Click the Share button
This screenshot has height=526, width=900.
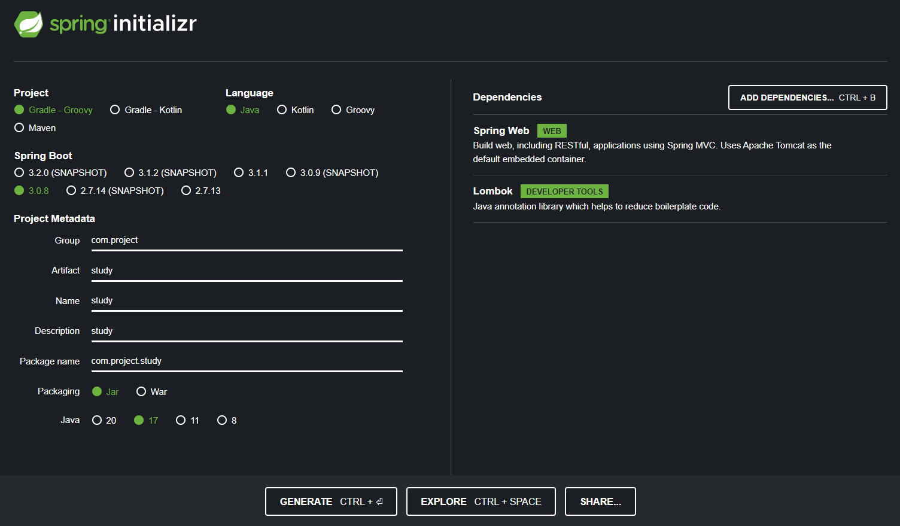click(x=600, y=501)
